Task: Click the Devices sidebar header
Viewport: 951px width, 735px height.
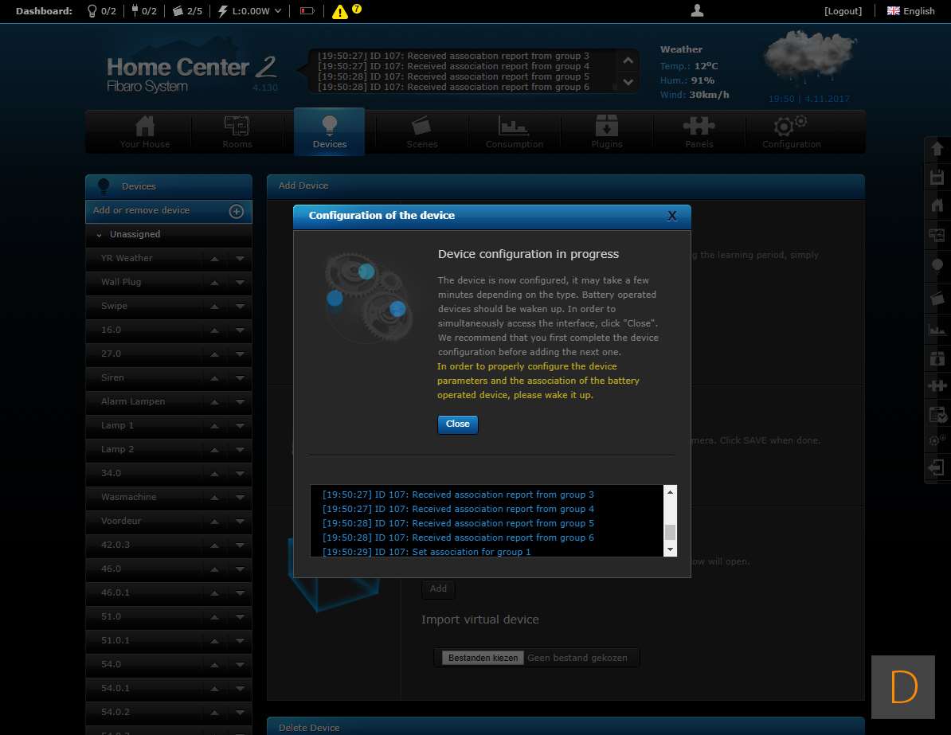Action: tap(169, 186)
